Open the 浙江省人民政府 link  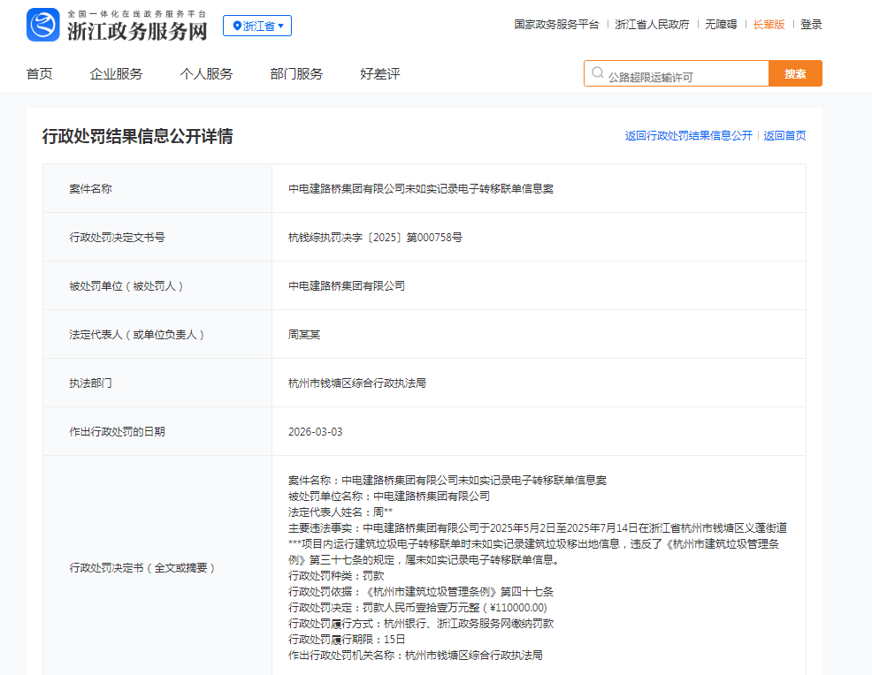(x=652, y=25)
